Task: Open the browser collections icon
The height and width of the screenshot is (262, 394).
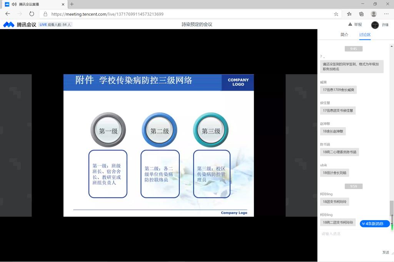Action: (x=361, y=14)
